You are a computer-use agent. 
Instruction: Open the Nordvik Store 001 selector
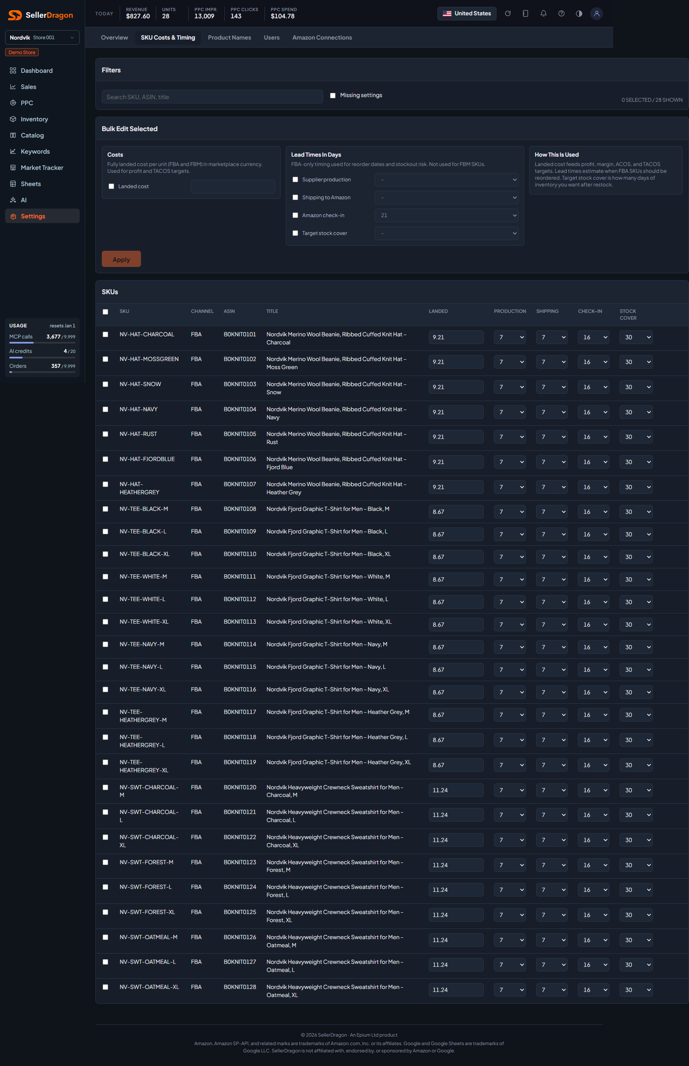(x=42, y=37)
